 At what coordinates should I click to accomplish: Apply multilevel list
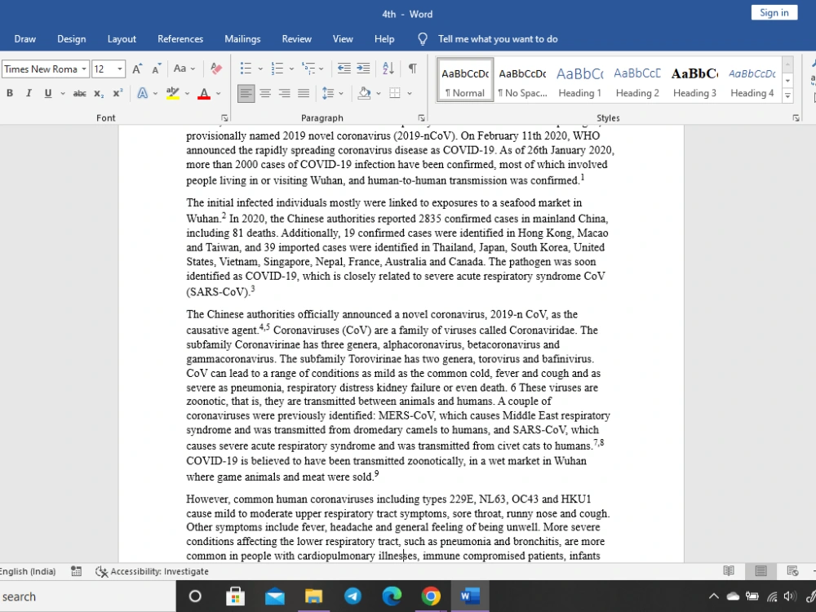(x=308, y=69)
